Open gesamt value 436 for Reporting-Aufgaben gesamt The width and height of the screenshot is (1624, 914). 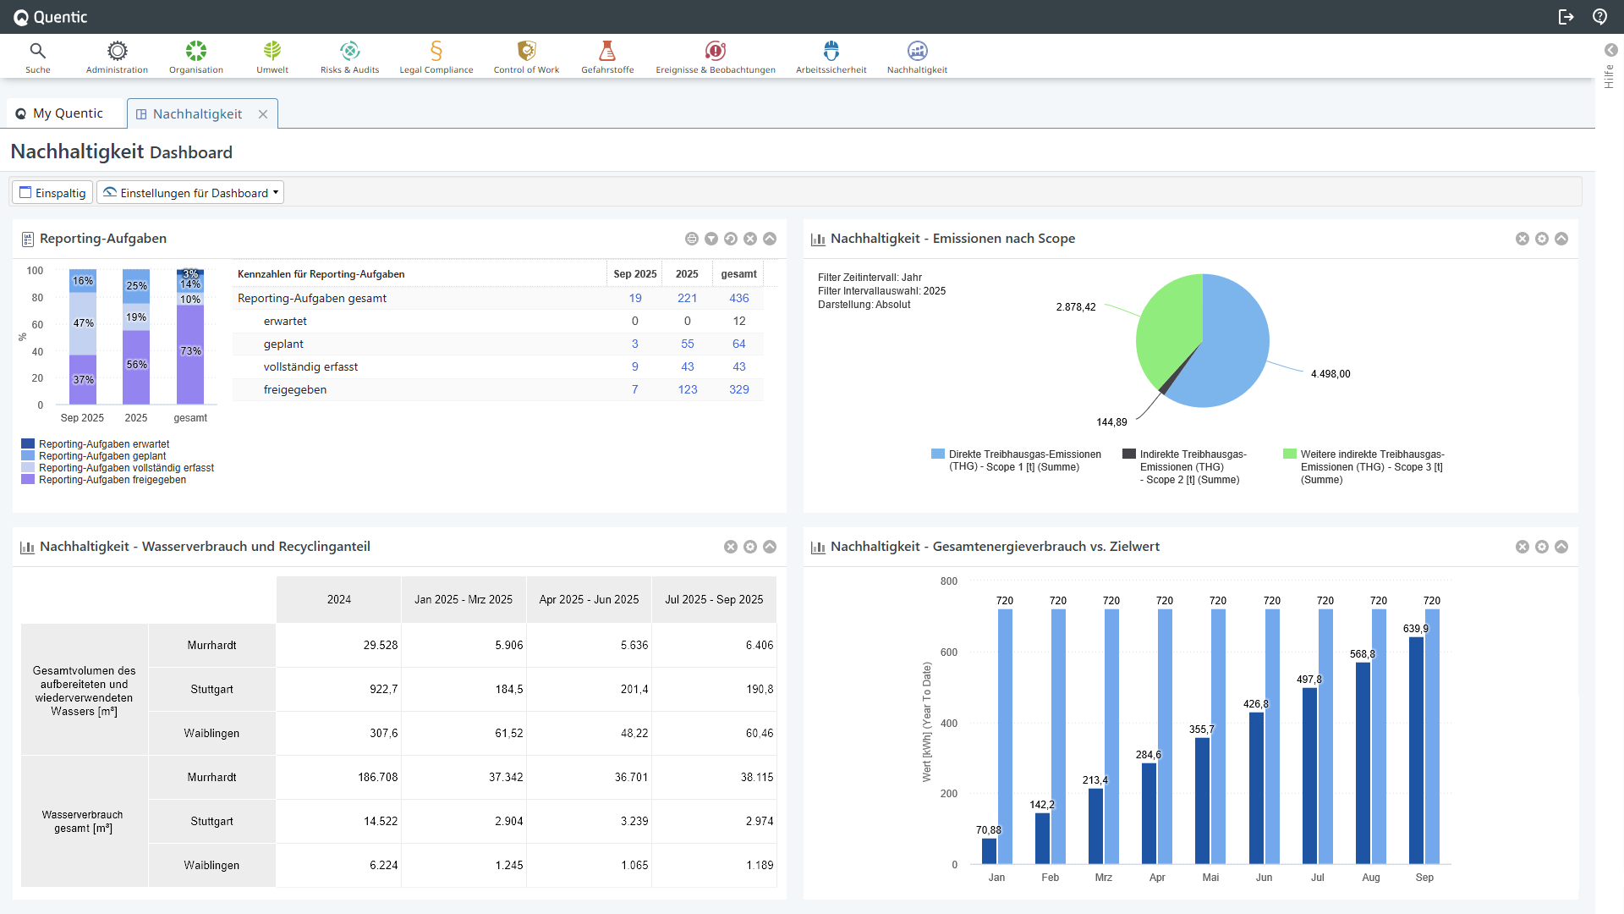click(739, 298)
